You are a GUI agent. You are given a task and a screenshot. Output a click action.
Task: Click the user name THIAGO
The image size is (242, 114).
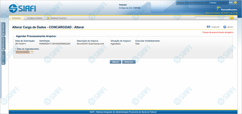pos(123,5)
